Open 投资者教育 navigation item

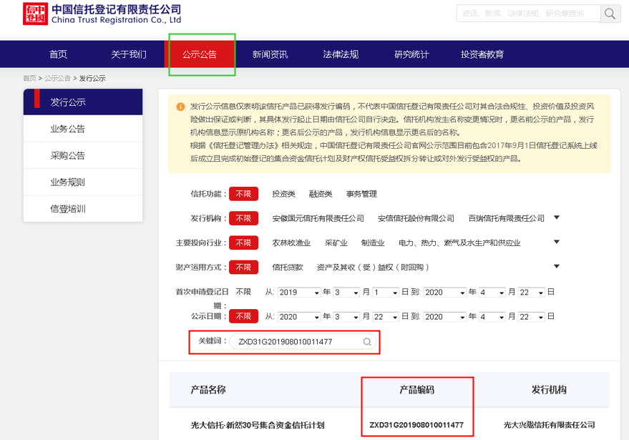click(482, 54)
